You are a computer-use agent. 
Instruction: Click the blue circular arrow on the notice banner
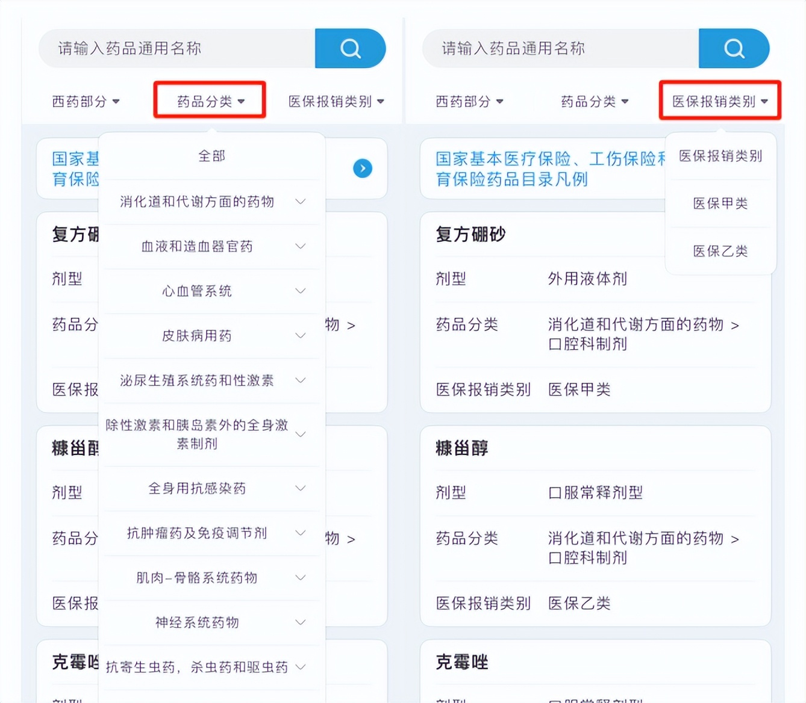click(362, 169)
